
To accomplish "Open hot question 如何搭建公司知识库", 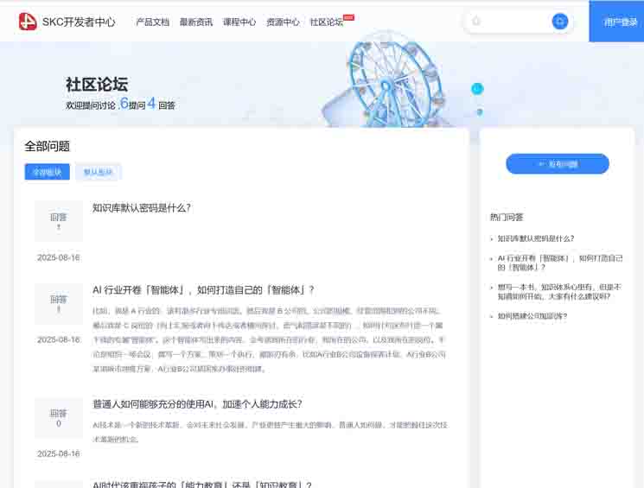I will 532,316.
